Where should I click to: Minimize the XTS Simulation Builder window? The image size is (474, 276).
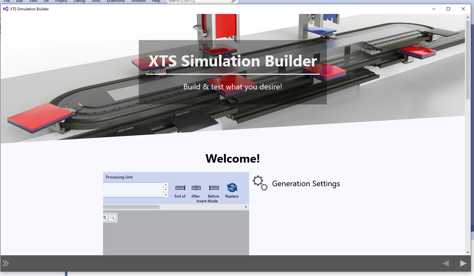[x=433, y=9]
